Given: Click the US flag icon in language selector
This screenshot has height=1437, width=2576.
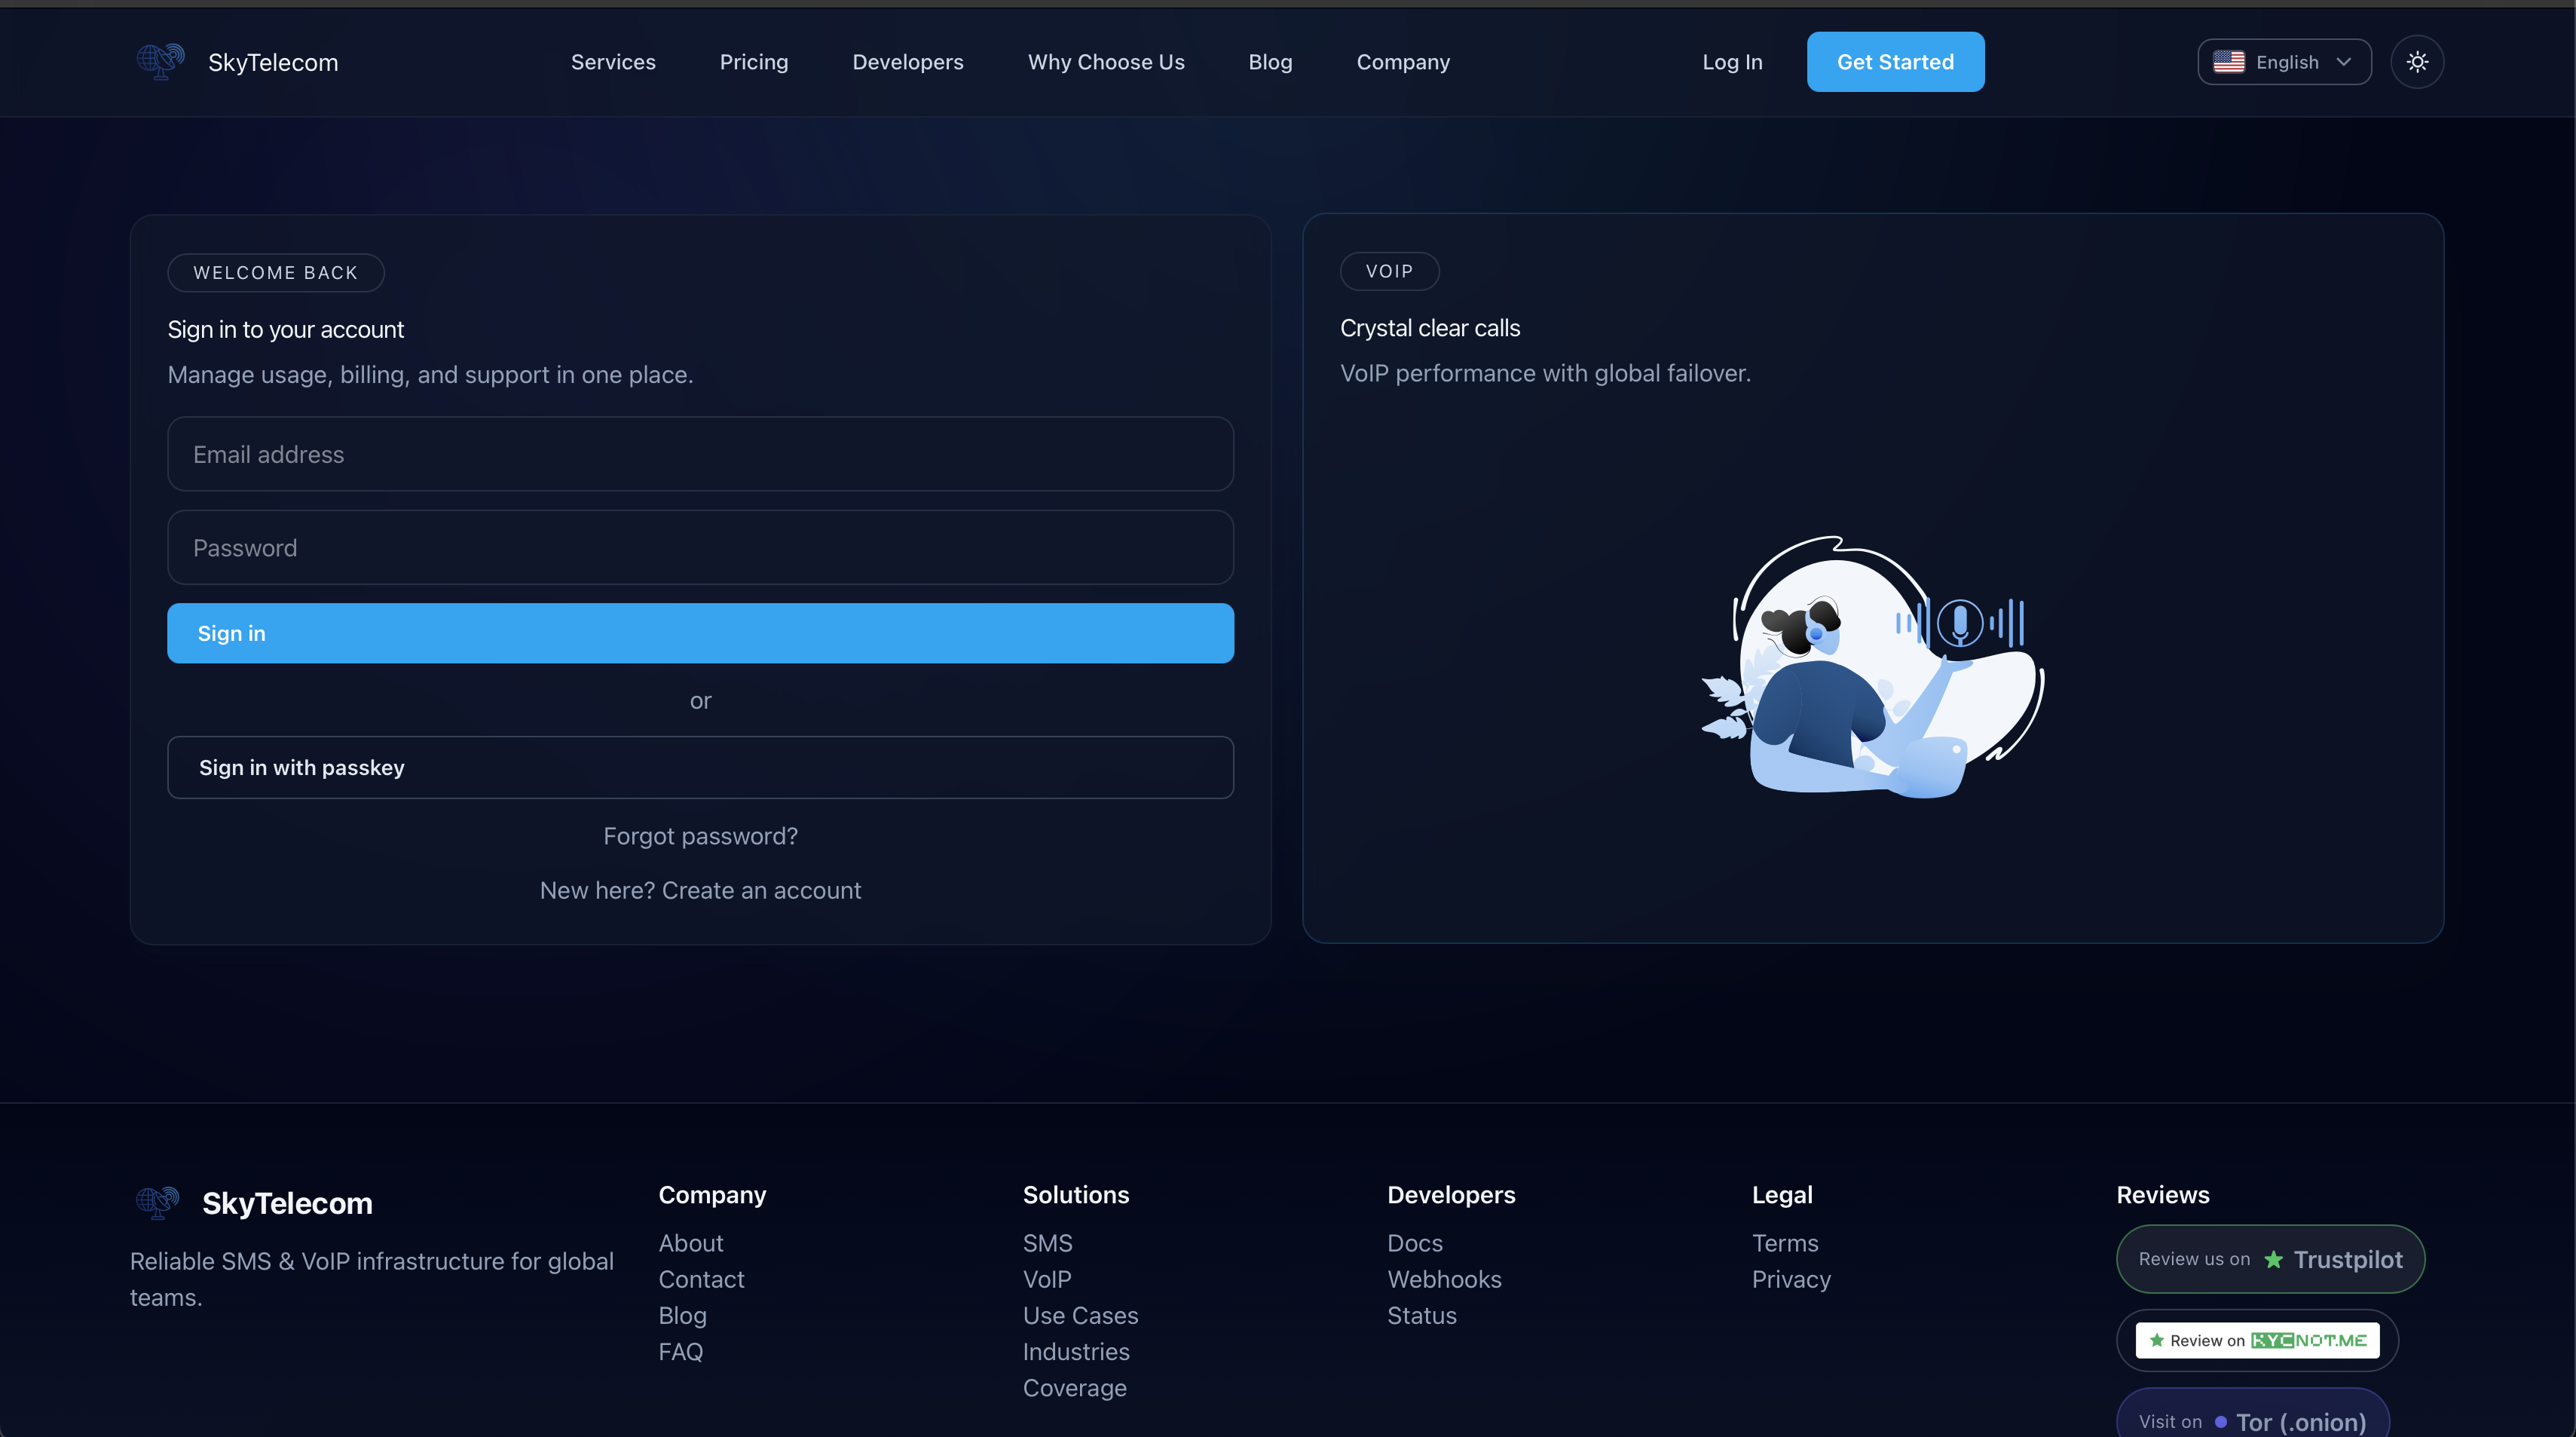Looking at the screenshot, I should coord(2229,61).
